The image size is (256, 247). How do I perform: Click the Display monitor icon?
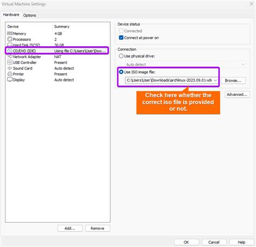tap(10, 80)
